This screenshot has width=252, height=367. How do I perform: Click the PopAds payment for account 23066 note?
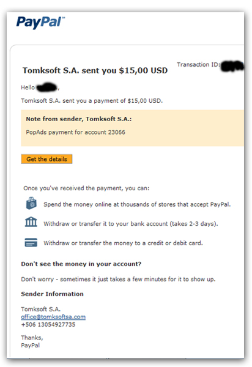pos(76,132)
